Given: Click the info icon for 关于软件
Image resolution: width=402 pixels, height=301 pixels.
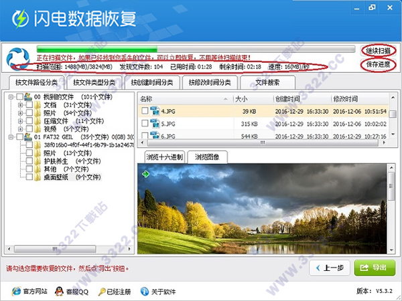Looking at the screenshot, I should pyautogui.click(x=145, y=291).
